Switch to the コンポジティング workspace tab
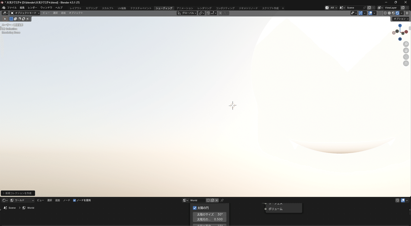 click(225, 8)
